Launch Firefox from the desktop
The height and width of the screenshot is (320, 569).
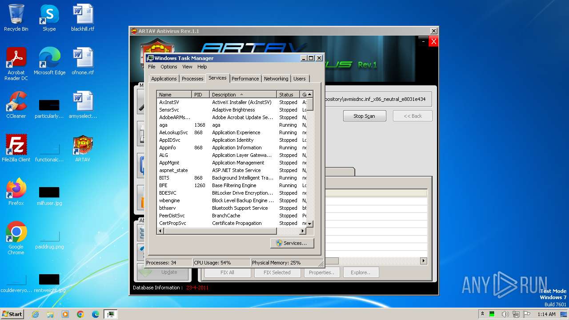16,192
